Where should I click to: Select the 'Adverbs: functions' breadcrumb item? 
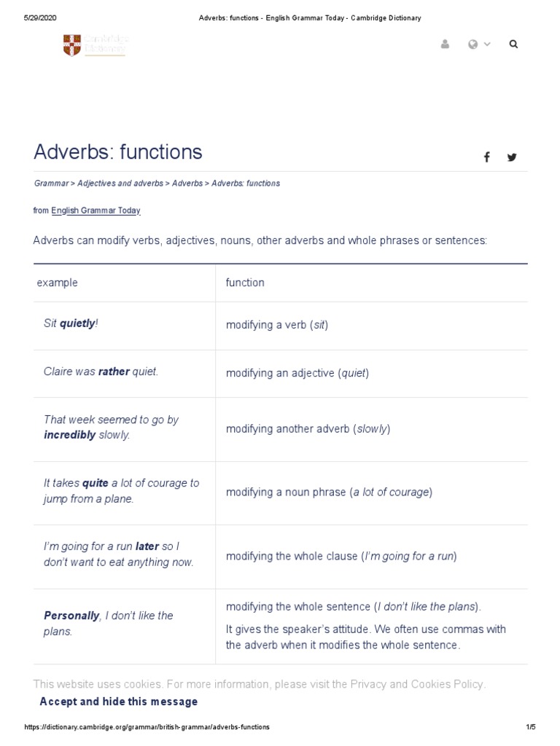click(x=246, y=184)
